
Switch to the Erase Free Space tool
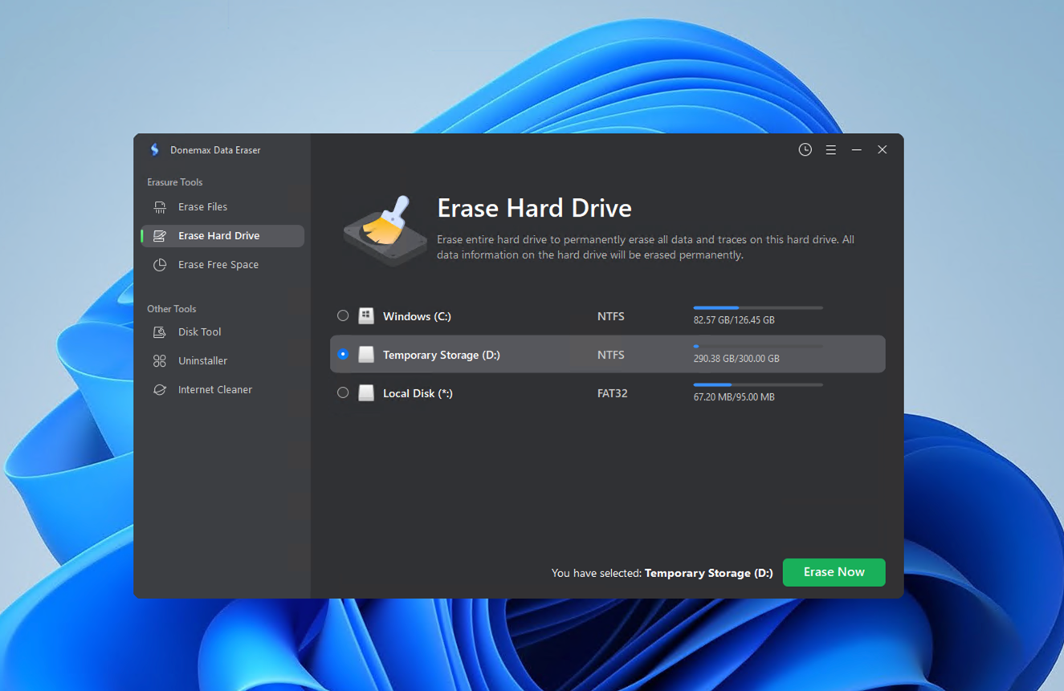(x=218, y=264)
